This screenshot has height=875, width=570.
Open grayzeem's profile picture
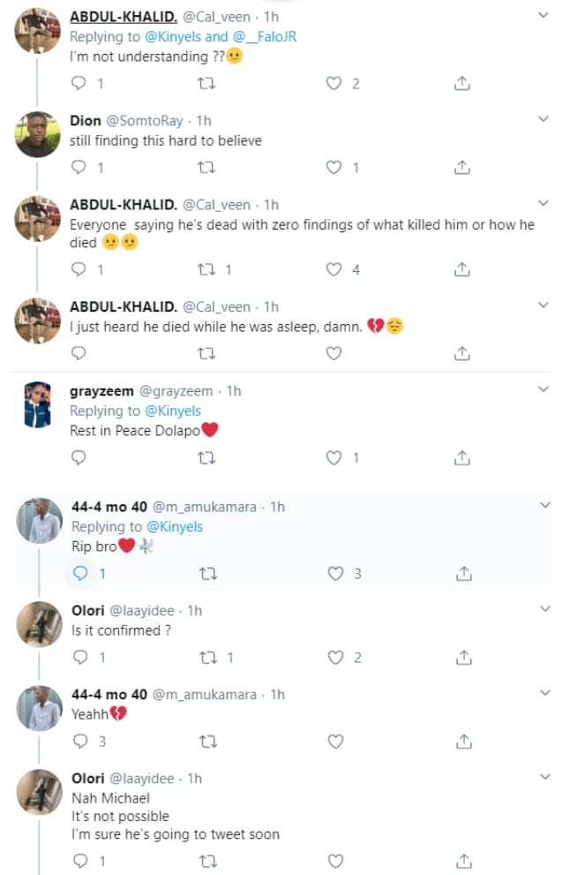click(37, 405)
